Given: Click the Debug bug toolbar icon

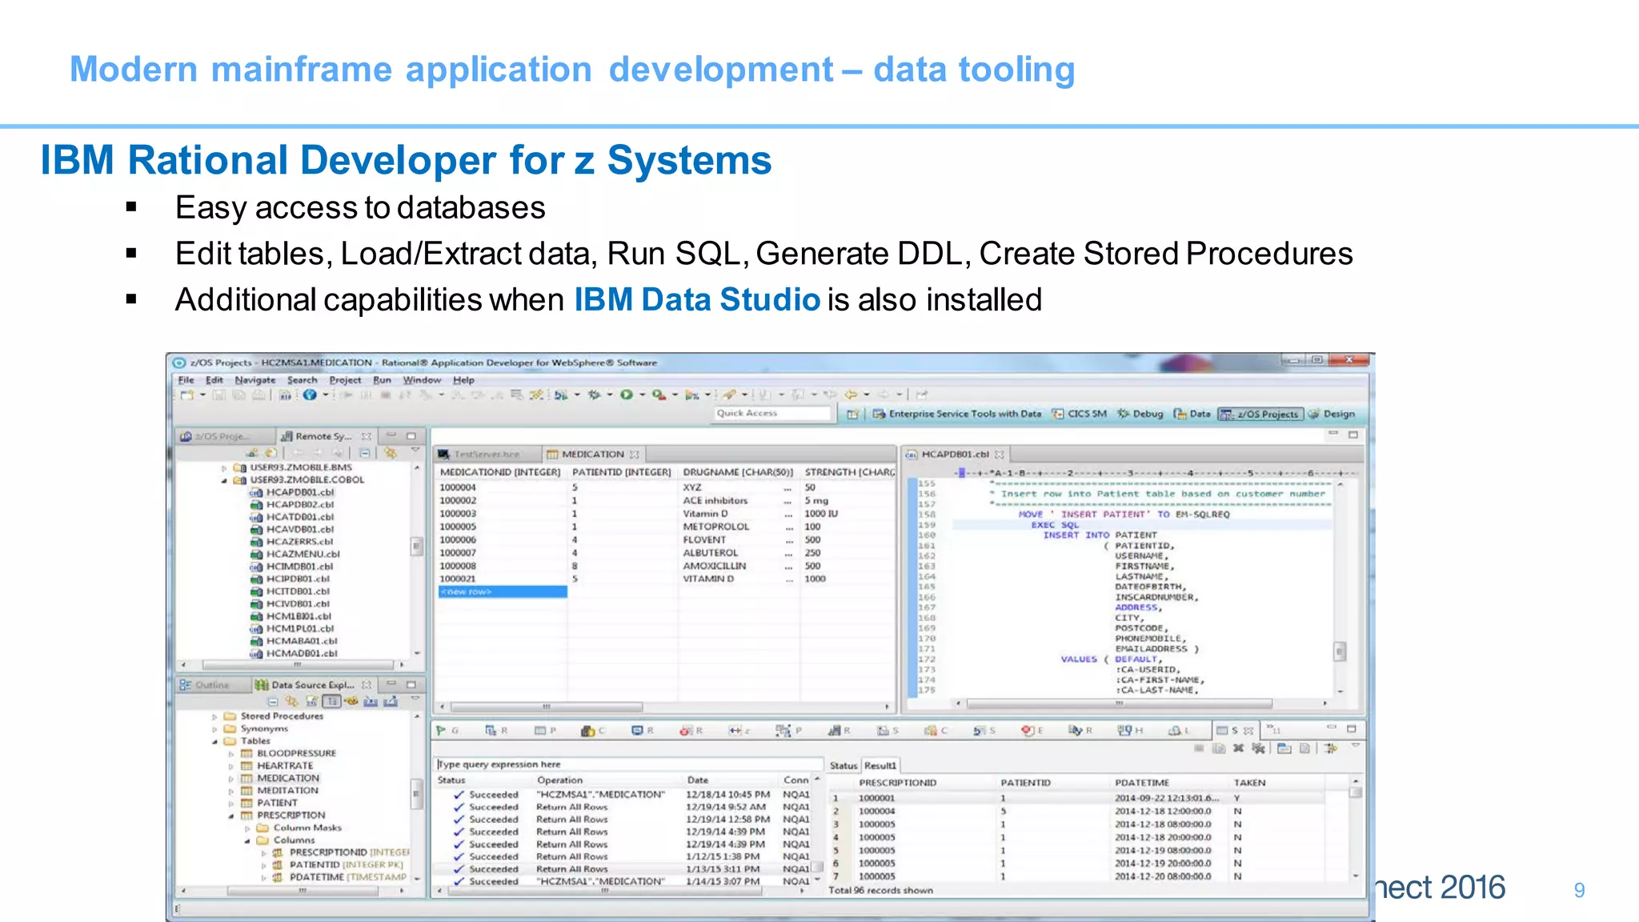Looking at the screenshot, I should coord(594,395).
